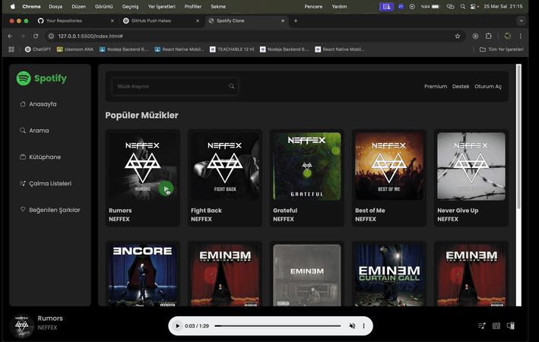Click the play button in audio player
Image resolution: width=539 pixels, height=342 pixels.
[177, 326]
